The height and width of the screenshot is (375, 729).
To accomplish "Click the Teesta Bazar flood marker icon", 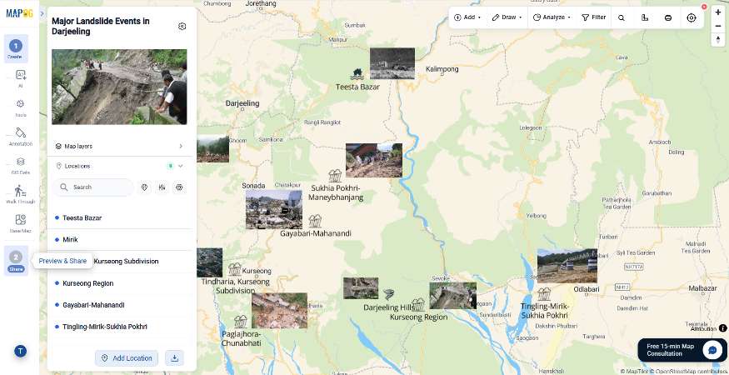I will pyautogui.click(x=357, y=74).
